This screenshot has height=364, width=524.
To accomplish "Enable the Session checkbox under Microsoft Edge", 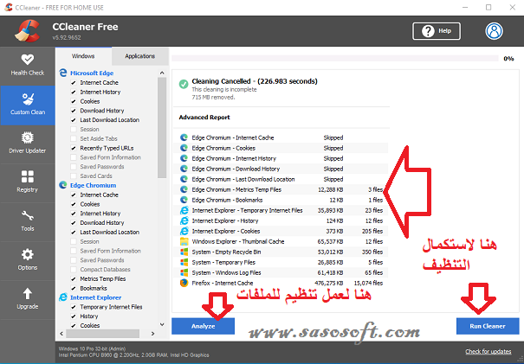I will (x=74, y=130).
